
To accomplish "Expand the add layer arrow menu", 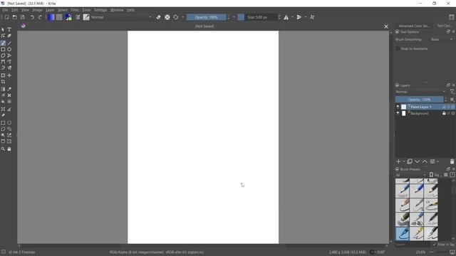I will pos(404,161).
